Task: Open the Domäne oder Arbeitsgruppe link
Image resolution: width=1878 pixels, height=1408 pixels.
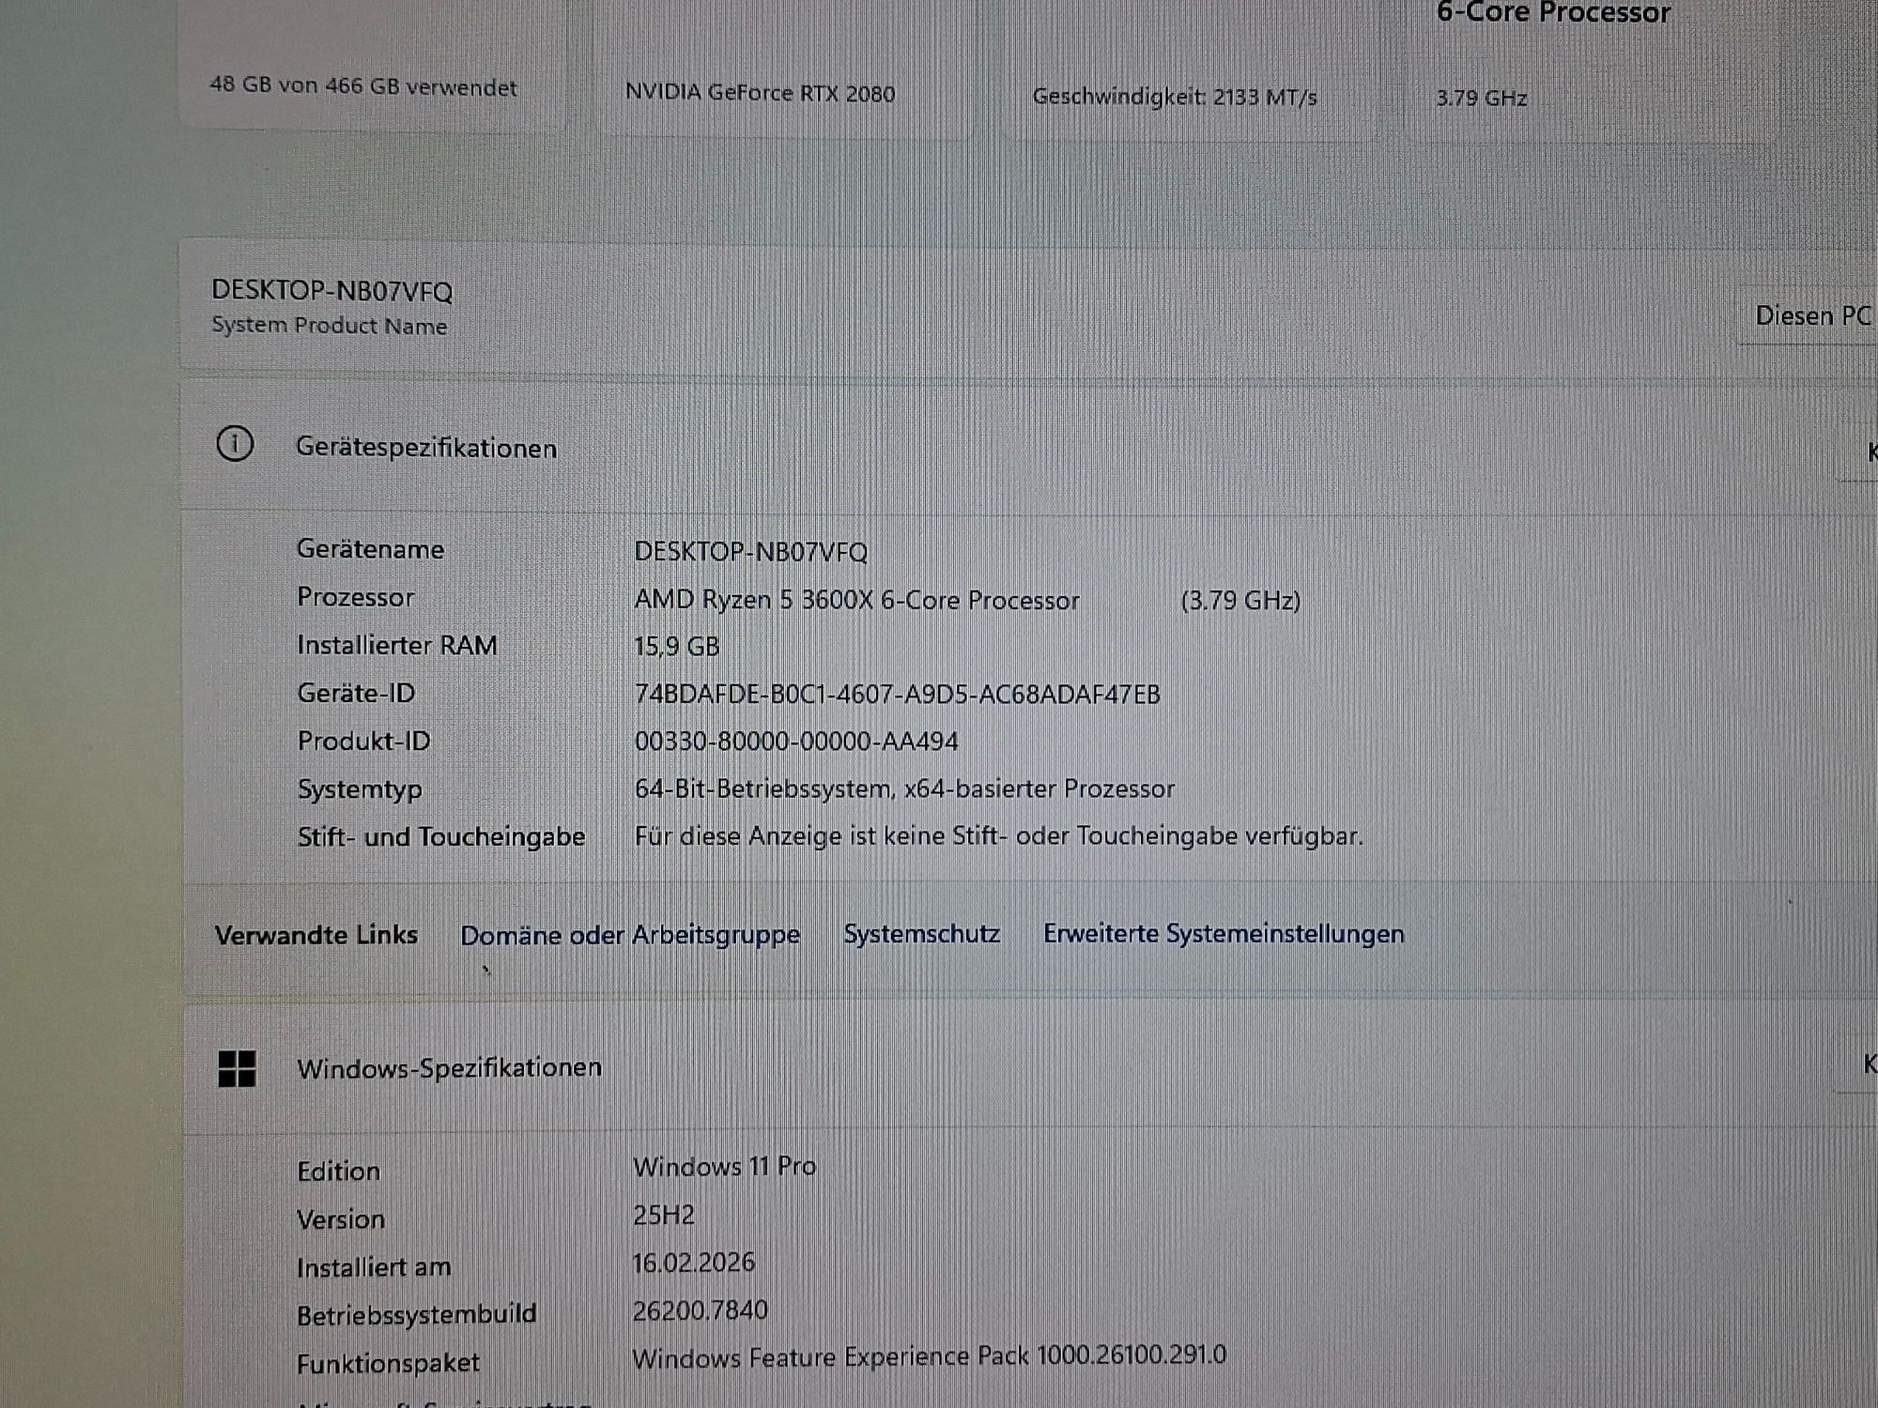Action: [630, 935]
